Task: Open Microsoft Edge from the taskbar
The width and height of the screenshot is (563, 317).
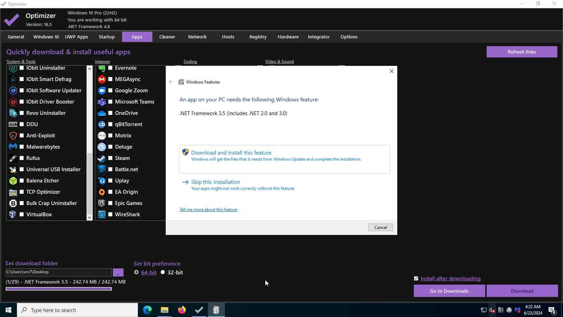Action: tap(147, 310)
